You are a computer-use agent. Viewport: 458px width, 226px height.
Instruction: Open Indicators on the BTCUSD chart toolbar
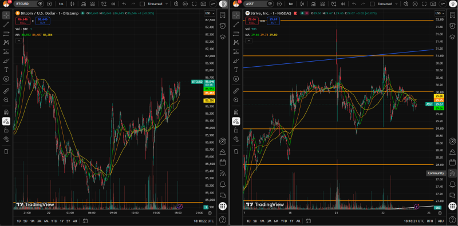84,4
